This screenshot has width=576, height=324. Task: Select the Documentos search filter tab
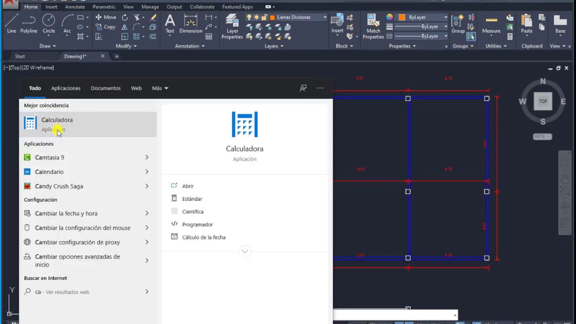point(106,88)
